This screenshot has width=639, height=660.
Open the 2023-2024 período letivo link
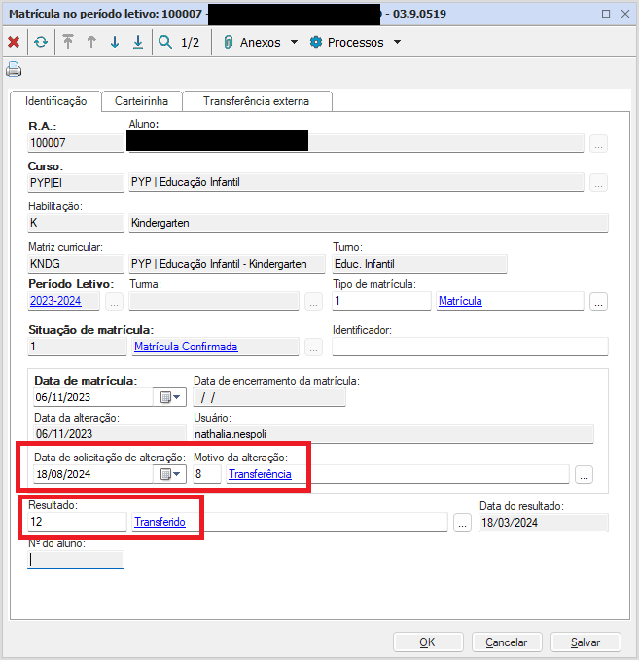(x=55, y=301)
